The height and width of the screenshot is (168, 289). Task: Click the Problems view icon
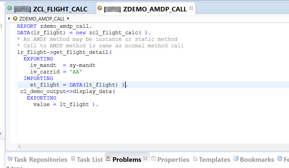click(x=108, y=159)
